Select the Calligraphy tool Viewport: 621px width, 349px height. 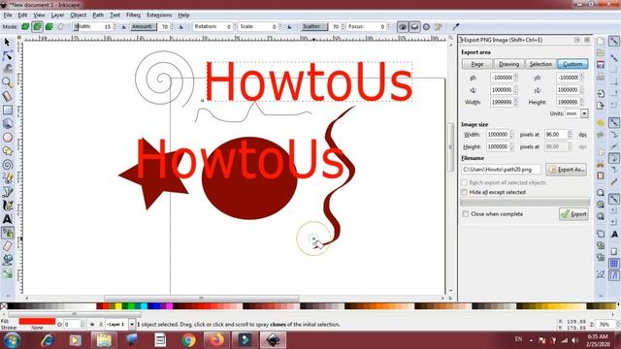tap(7, 206)
